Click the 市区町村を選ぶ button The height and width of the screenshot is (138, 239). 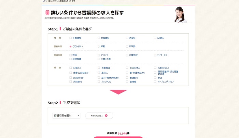tap(99, 116)
